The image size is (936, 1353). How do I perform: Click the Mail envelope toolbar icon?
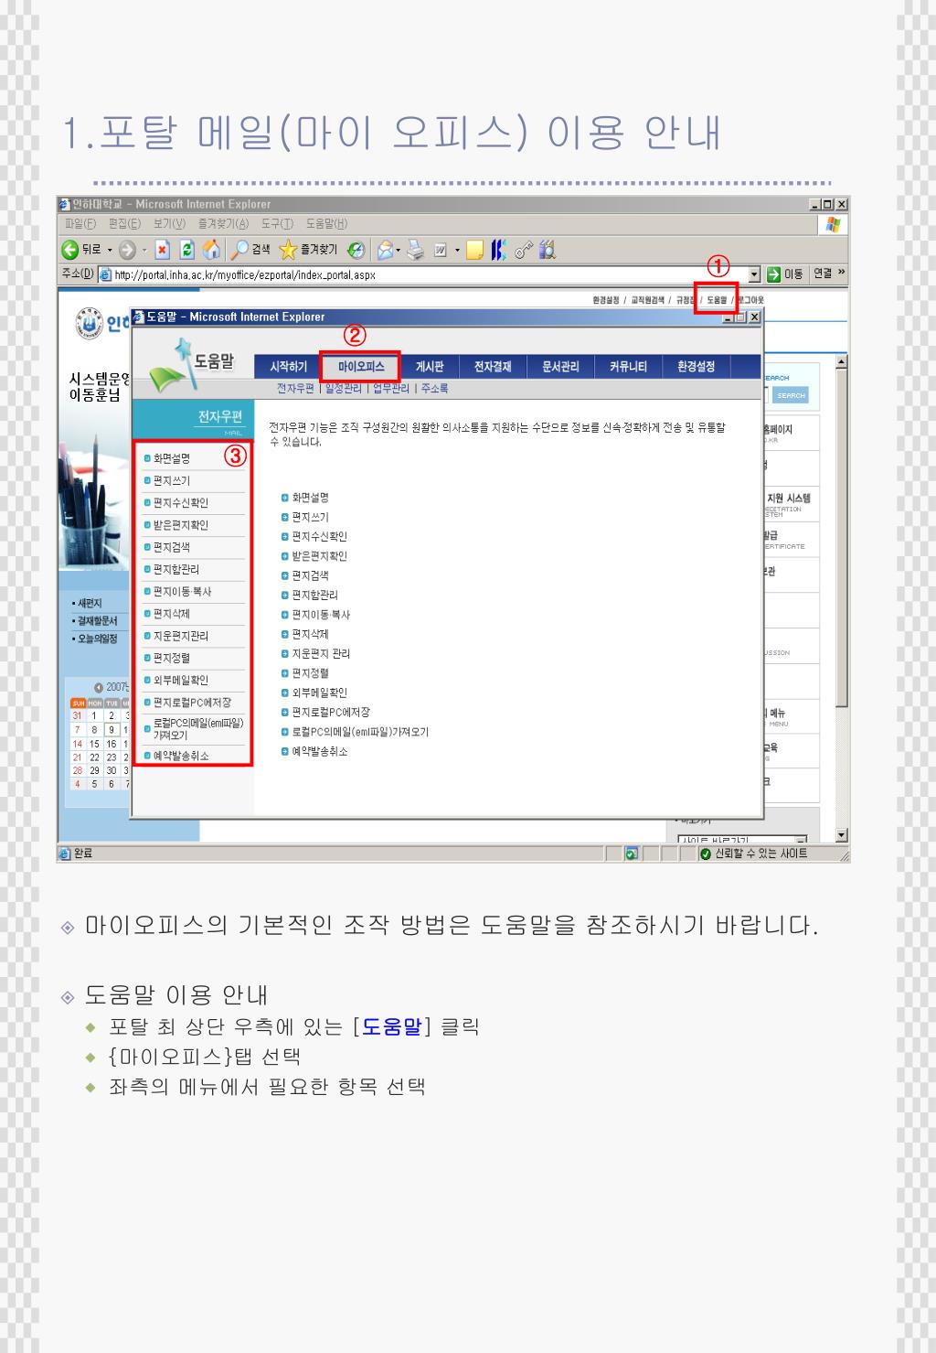(385, 250)
